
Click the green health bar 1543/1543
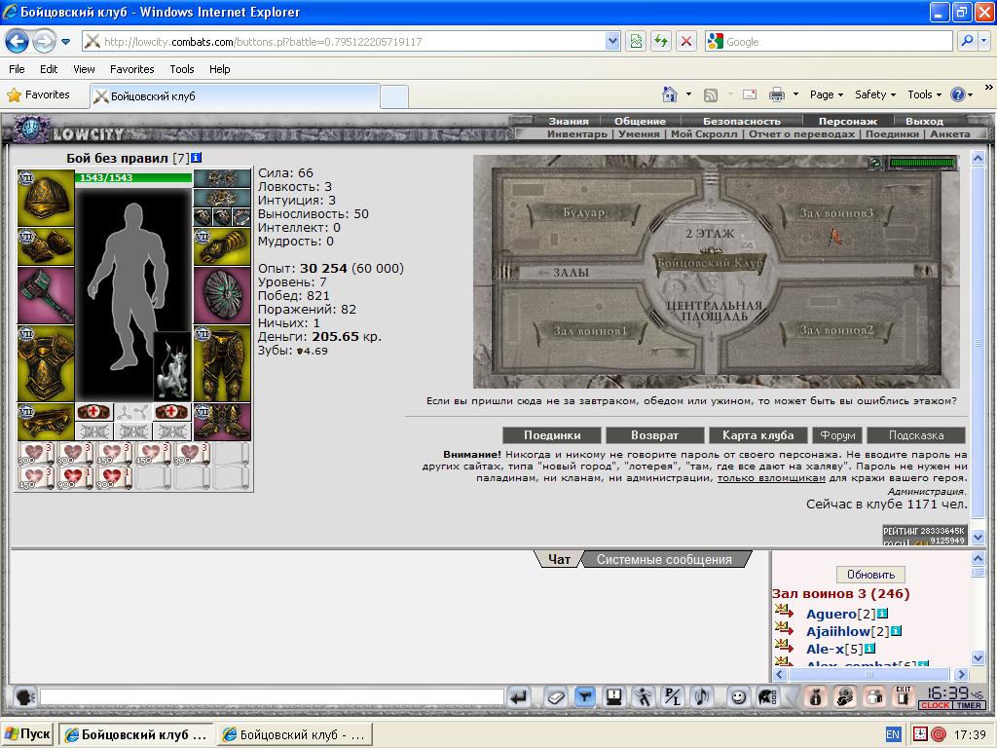133,177
